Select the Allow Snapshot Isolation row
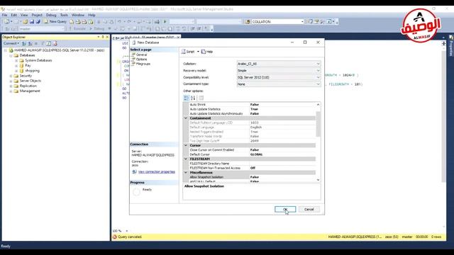This screenshot has width=454, height=255. [x=252, y=177]
